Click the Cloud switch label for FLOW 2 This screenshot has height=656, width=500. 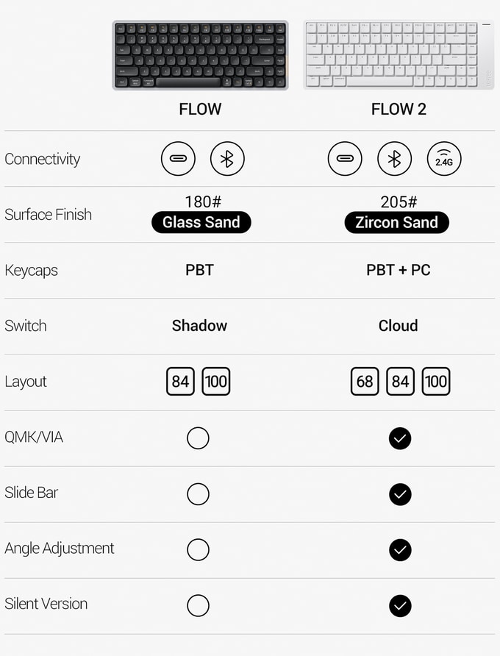tap(398, 326)
